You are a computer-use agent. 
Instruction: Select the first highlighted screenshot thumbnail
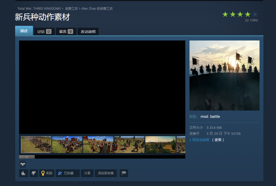(36, 144)
